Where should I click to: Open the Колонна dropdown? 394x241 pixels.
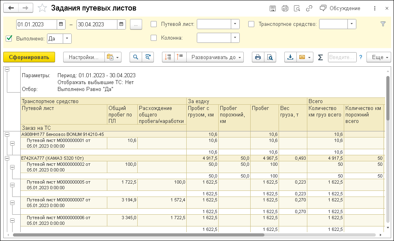(235, 38)
